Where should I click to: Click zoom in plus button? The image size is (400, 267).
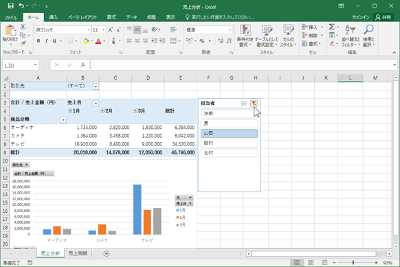click(376, 262)
